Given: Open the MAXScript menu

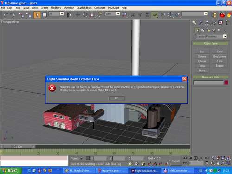Looking at the screenshot, I should click(x=114, y=8).
